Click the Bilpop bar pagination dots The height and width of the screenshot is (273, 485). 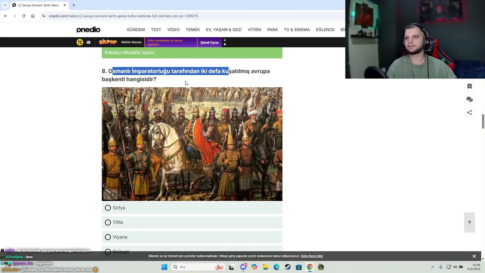(225, 42)
